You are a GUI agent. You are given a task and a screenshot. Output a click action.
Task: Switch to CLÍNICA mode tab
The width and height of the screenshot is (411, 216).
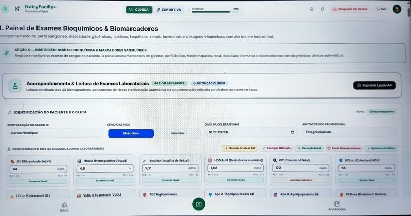(x=139, y=10)
